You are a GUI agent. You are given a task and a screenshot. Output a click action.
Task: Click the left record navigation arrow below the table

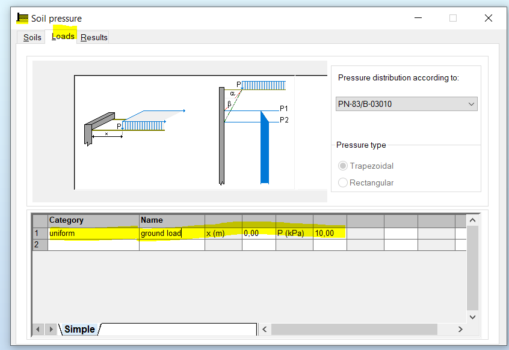point(37,329)
